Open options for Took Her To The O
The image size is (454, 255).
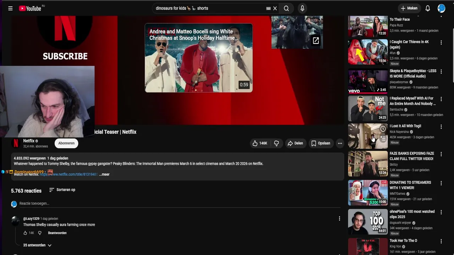pos(441,242)
